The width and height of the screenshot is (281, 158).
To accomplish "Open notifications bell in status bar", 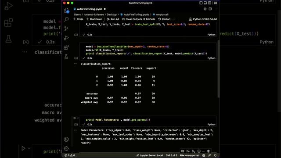I will pyautogui.click(x=215, y=155).
